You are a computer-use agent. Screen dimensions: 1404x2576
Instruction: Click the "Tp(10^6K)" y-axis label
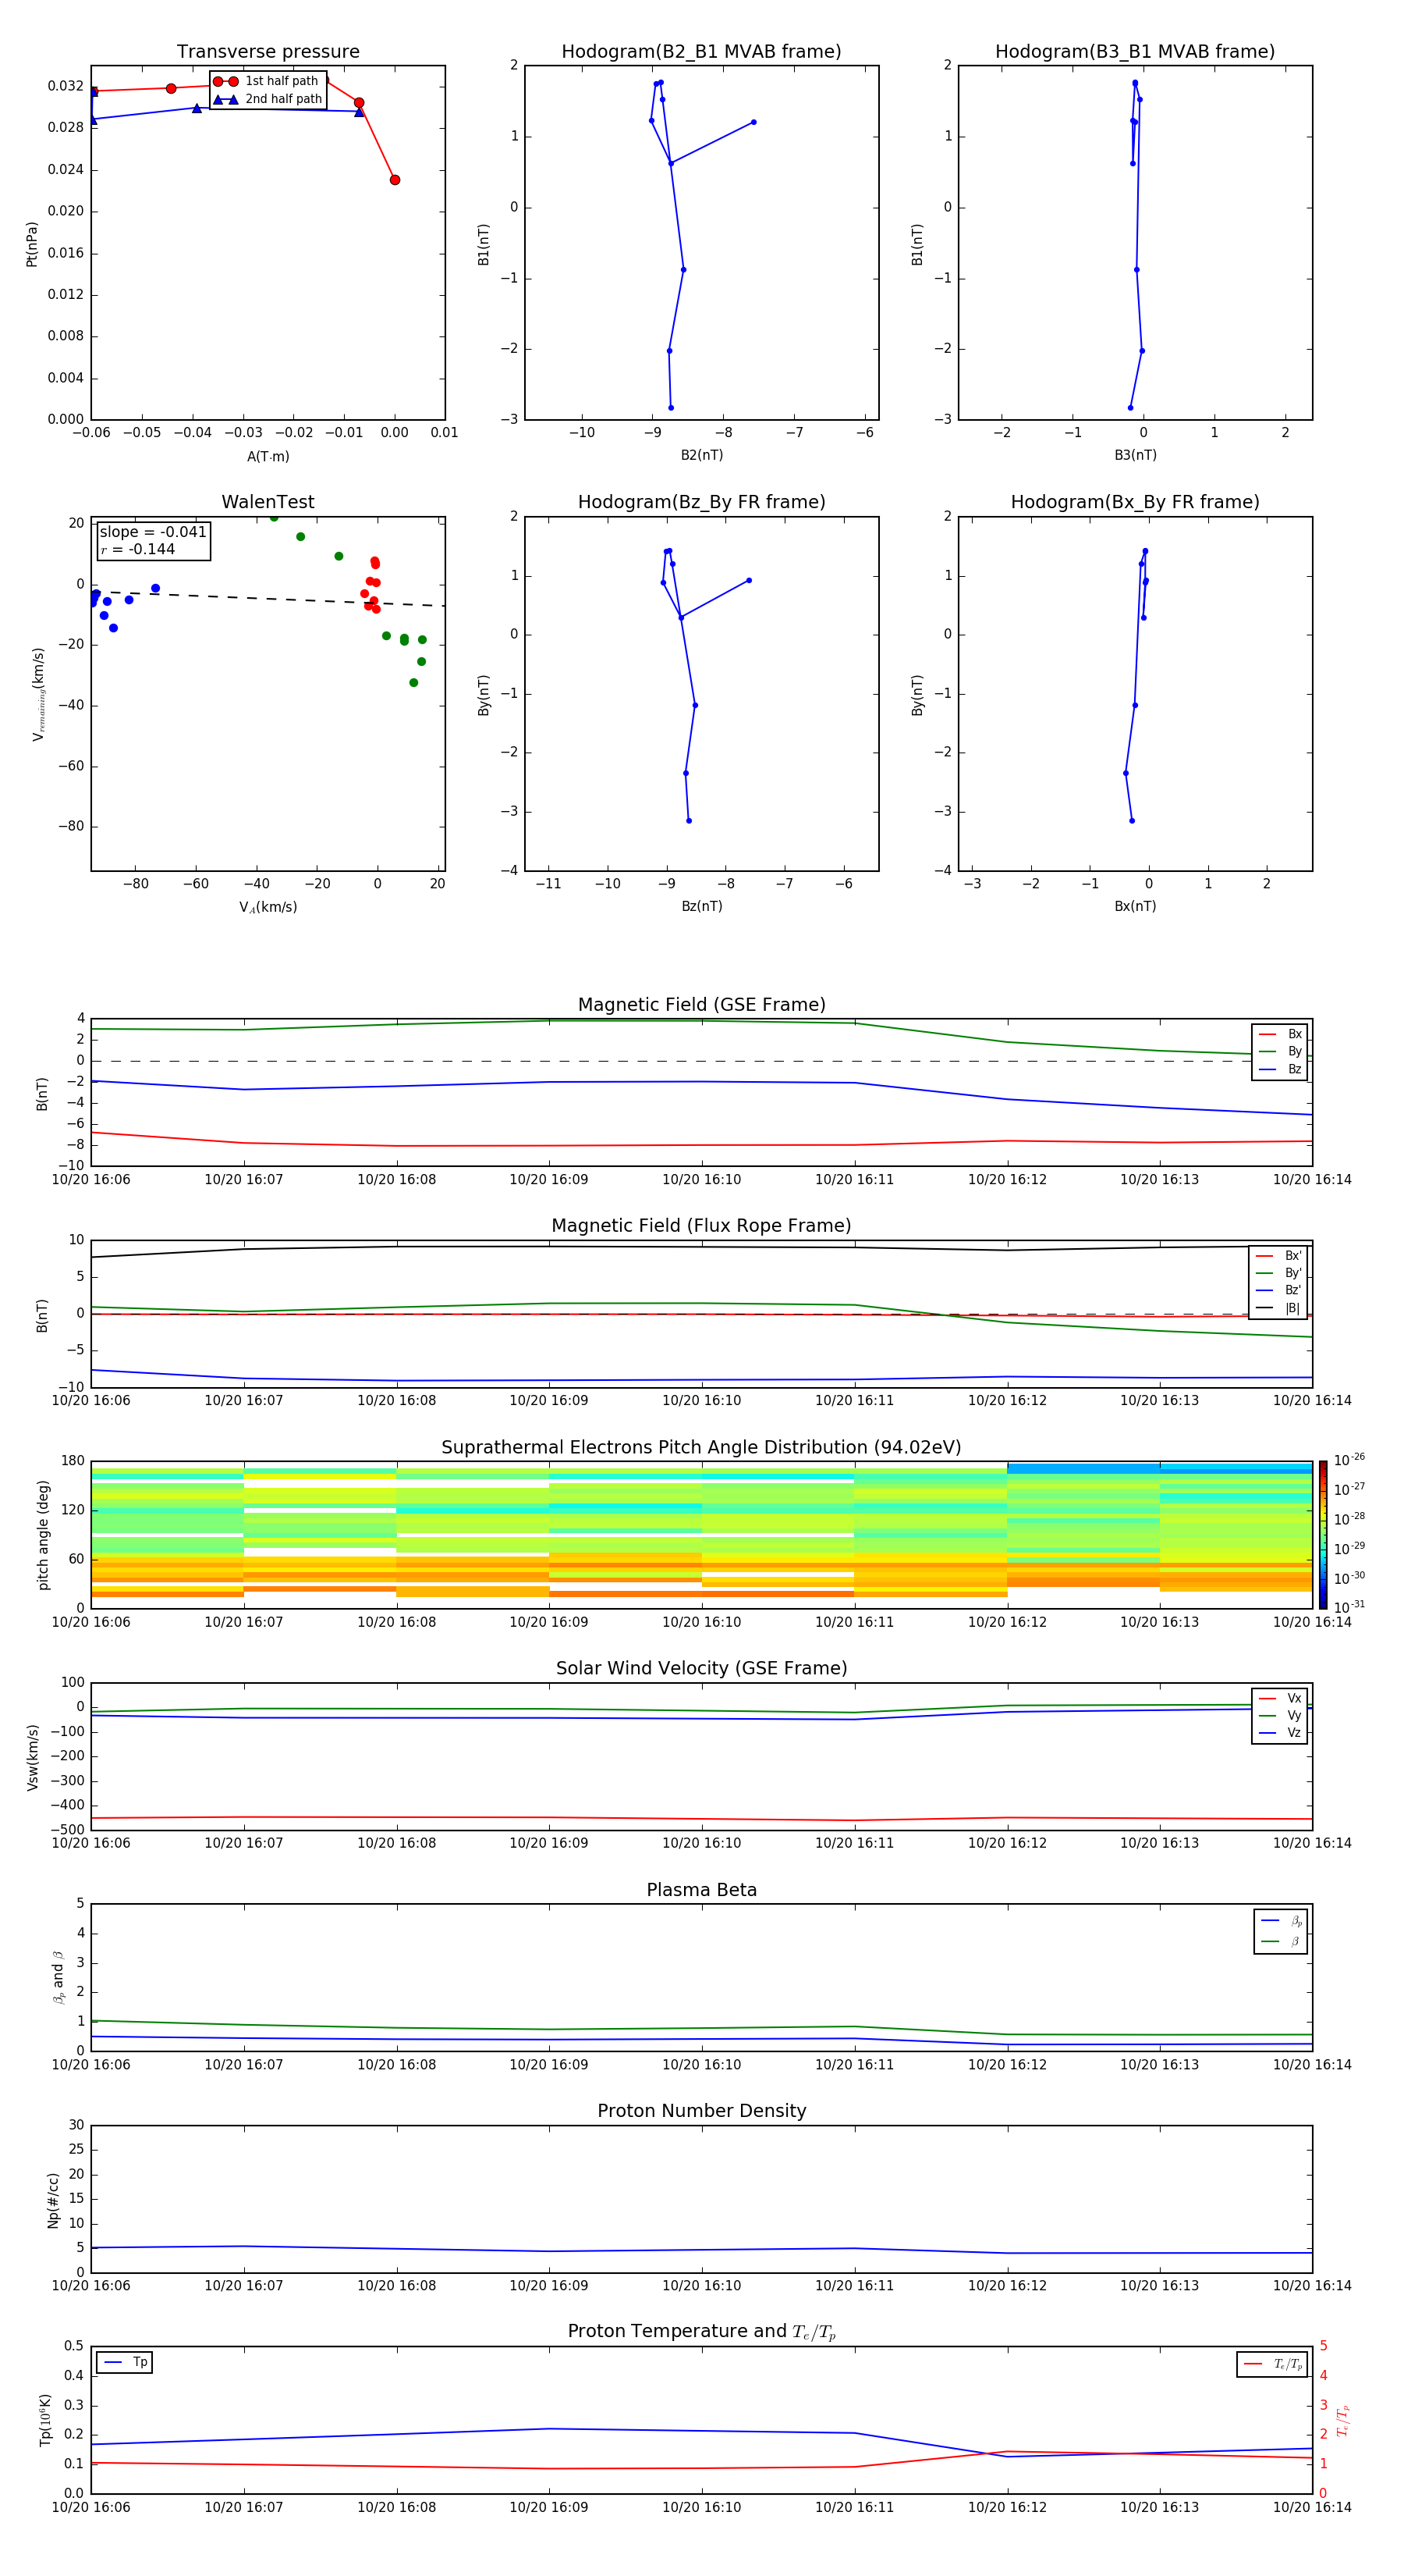pos(45,2420)
